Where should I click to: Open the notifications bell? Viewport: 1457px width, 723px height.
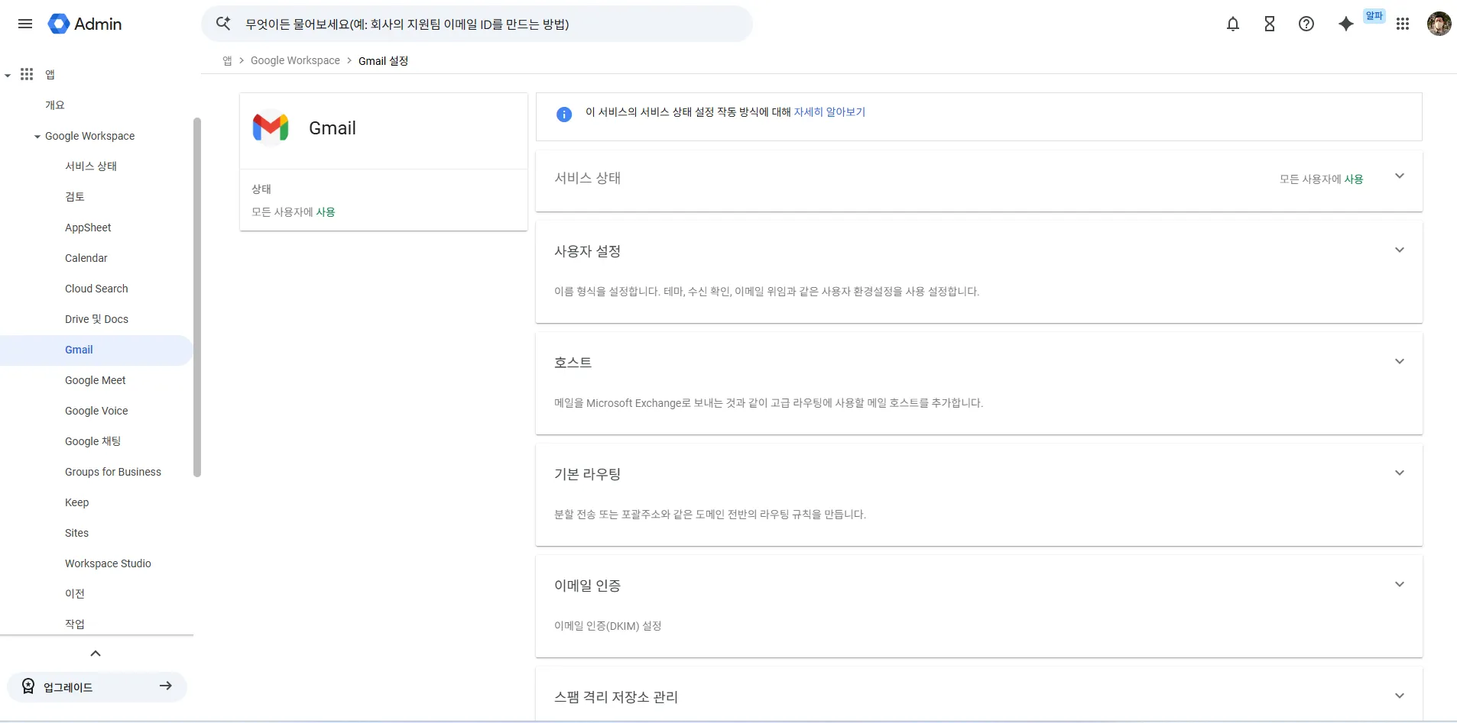1233,24
